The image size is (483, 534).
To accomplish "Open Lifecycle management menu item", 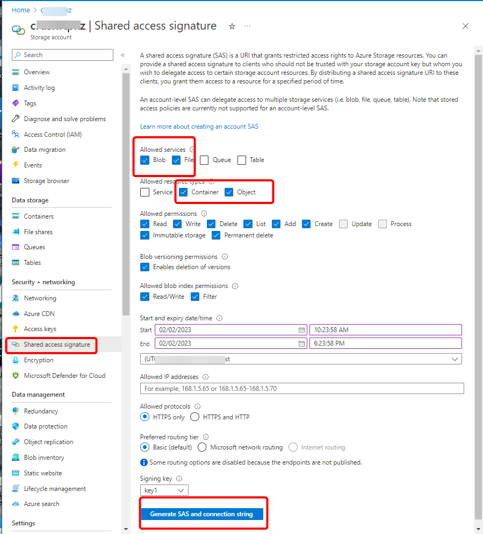I will tap(55, 489).
